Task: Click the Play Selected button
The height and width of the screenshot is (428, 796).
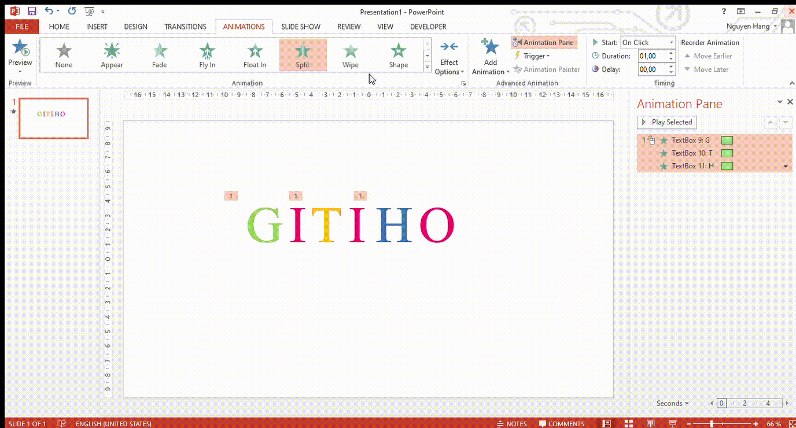Action: click(666, 122)
